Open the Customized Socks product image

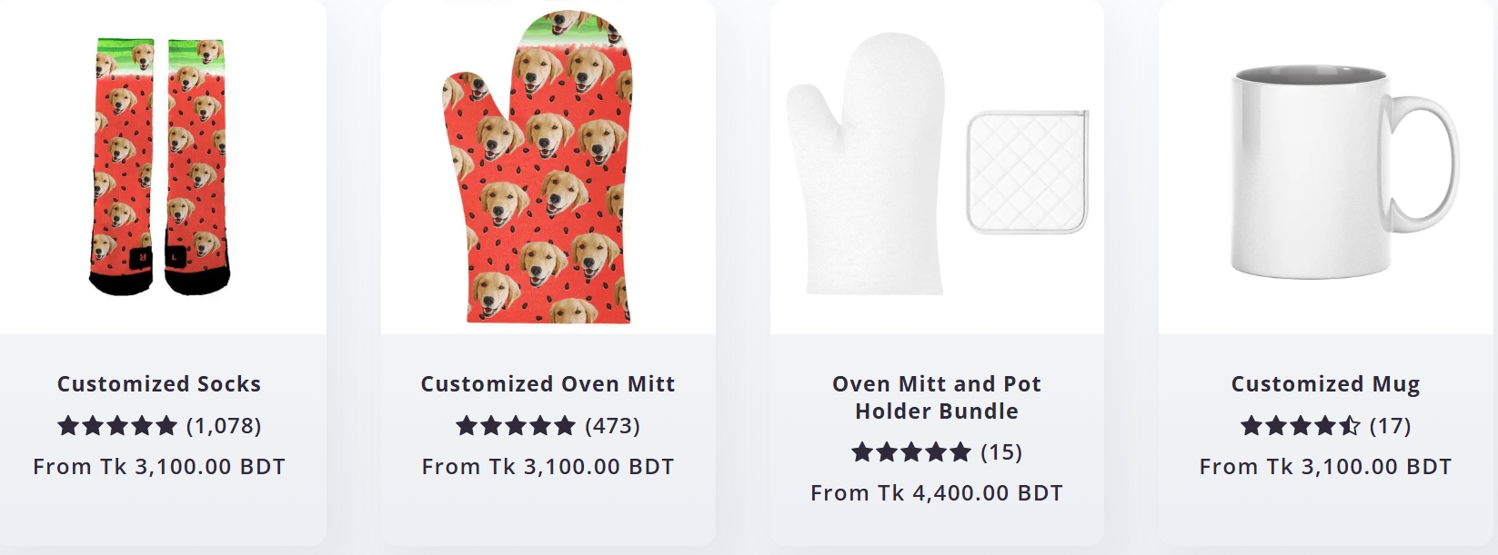[159, 167]
